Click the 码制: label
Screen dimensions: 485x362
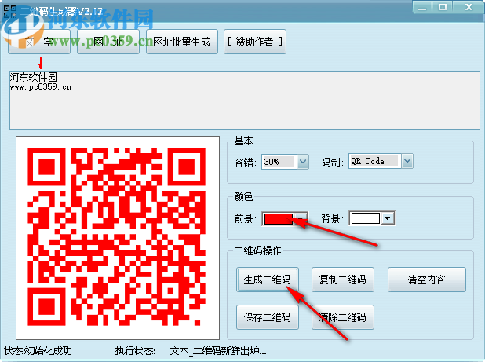[x=333, y=163]
